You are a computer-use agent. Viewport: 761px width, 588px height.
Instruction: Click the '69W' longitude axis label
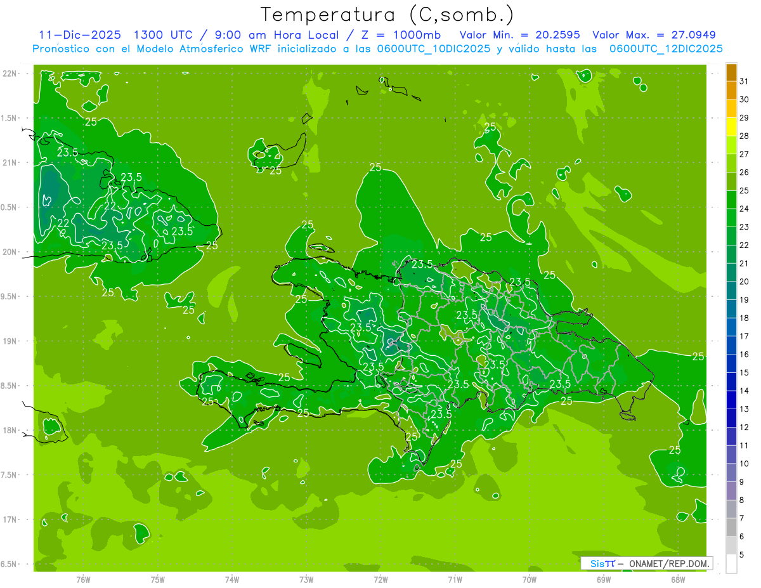[x=604, y=580]
